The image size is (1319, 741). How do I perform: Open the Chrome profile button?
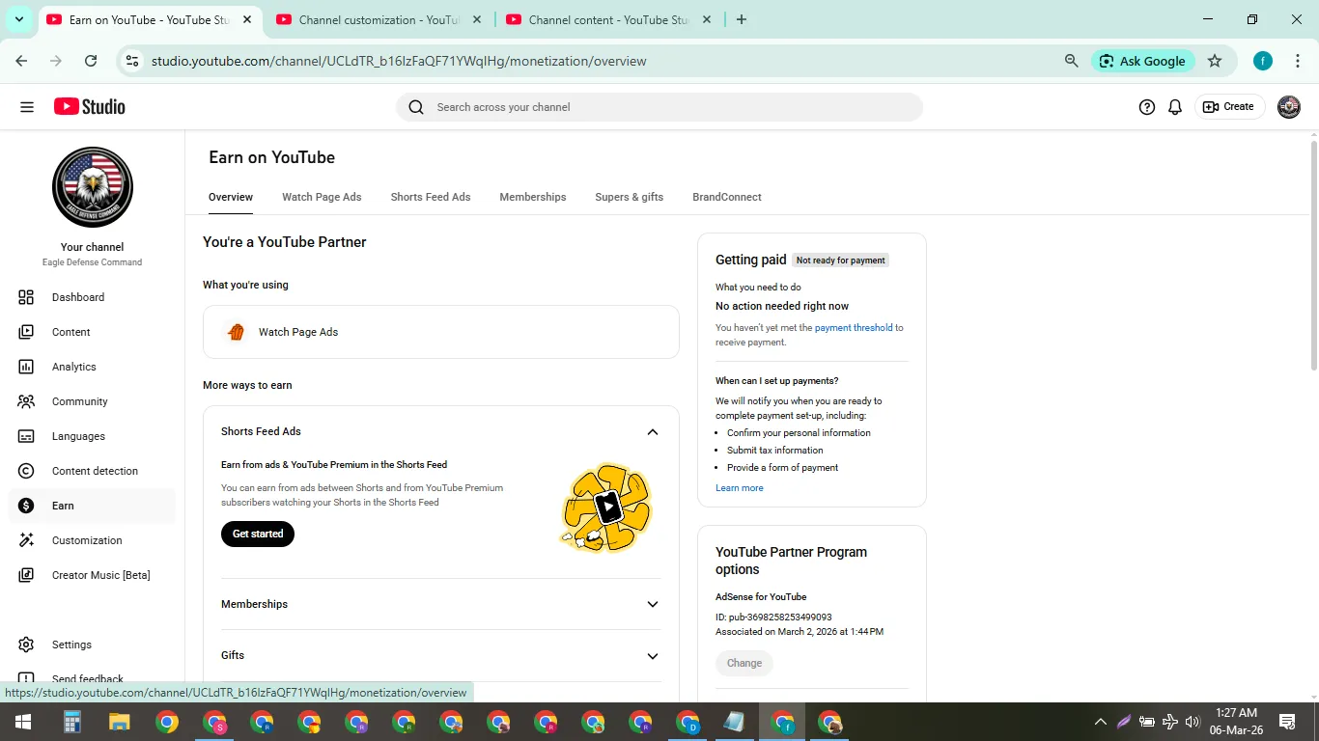click(1263, 61)
